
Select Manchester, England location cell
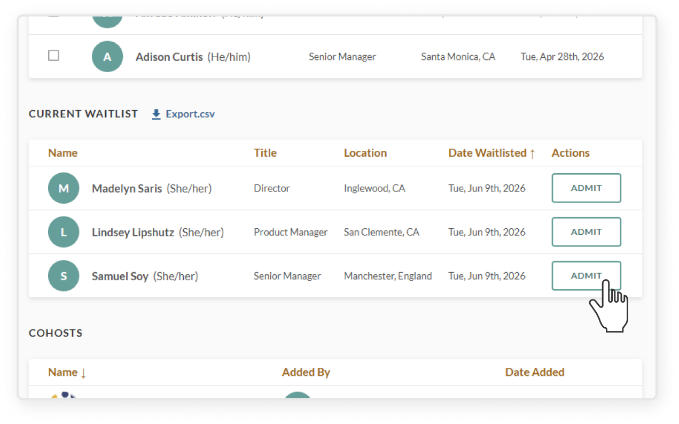pos(388,276)
